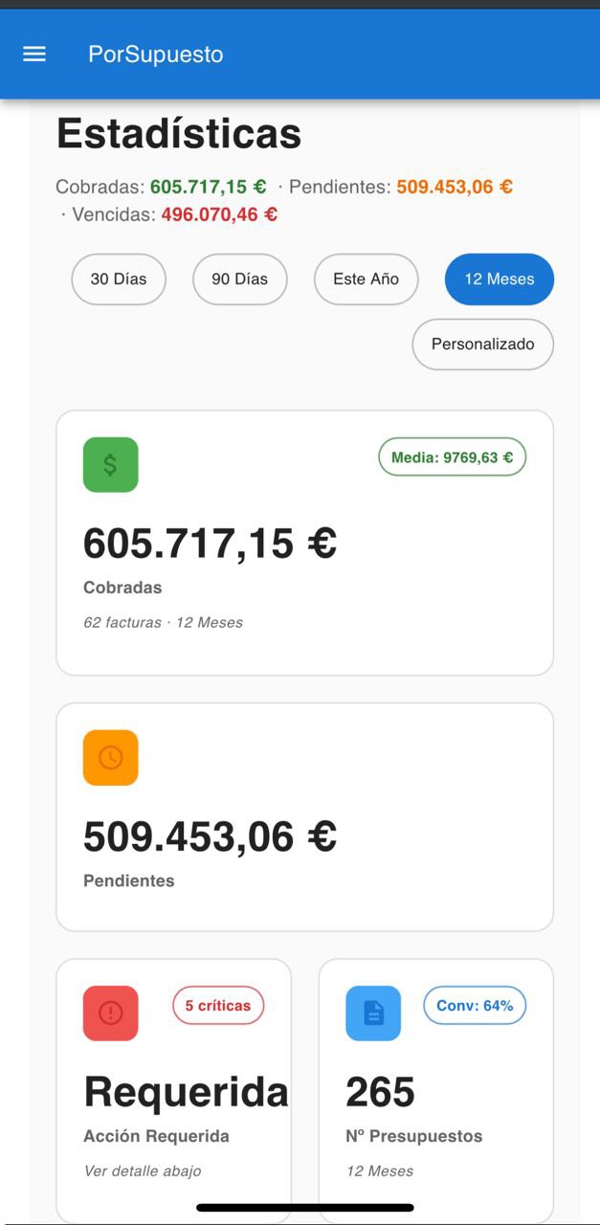This screenshot has height=1225, width=600.
Task: Click the '62 facturas · 12 Meses' subtitle
Action: click(162, 622)
